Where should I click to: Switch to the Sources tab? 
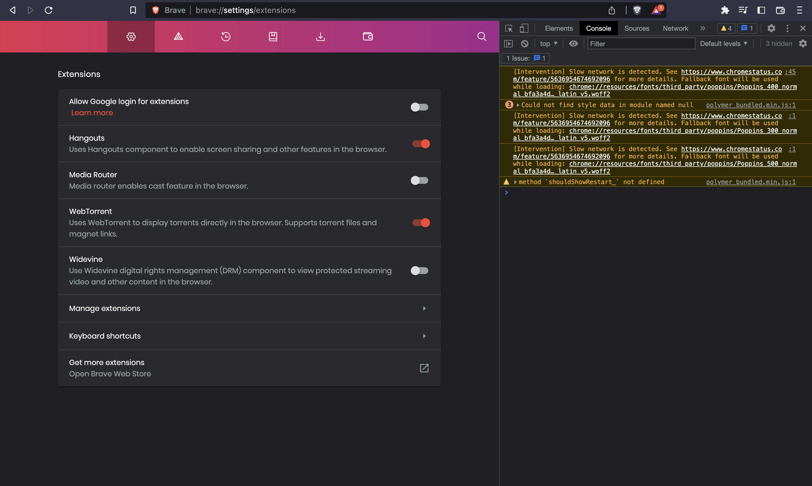(636, 28)
